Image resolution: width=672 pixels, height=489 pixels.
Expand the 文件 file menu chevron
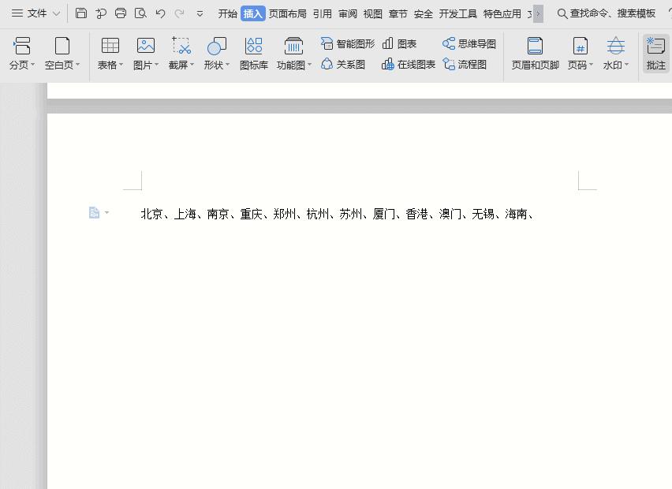click(x=55, y=13)
